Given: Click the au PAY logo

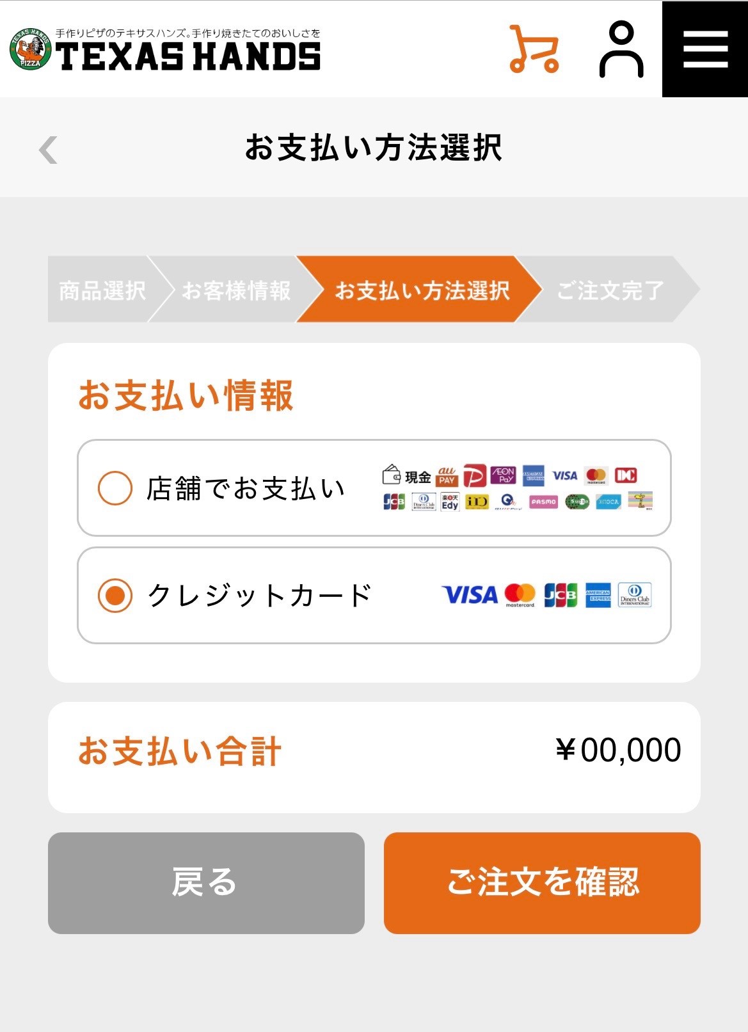Looking at the screenshot, I should coord(447,475).
